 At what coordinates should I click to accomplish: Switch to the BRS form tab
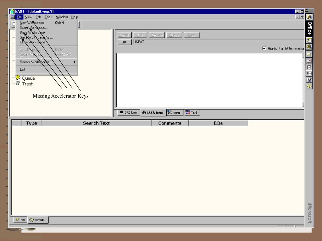tap(128, 112)
